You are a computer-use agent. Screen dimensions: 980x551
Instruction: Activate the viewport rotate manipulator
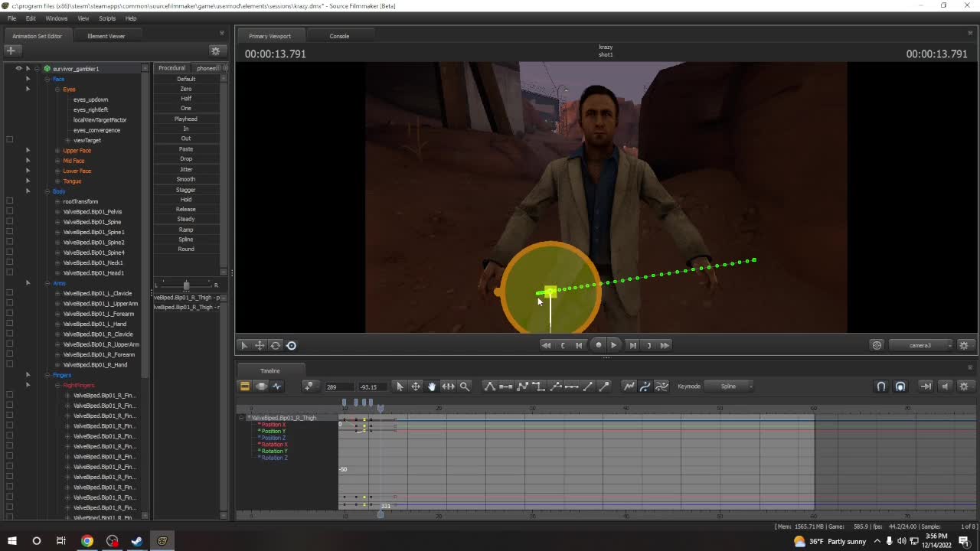(276, 345)
